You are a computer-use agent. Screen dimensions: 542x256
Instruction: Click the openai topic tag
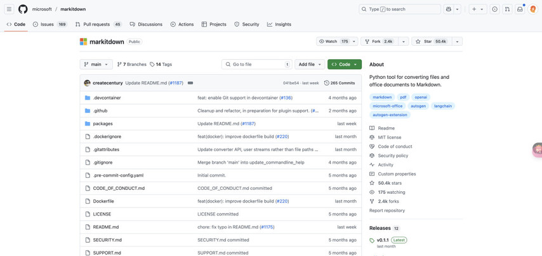(421, 97)
